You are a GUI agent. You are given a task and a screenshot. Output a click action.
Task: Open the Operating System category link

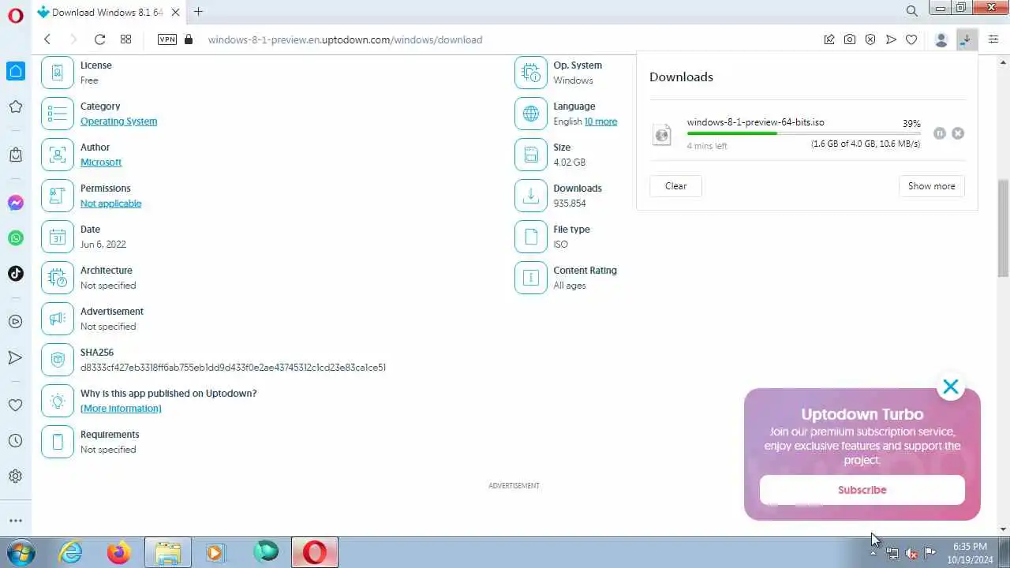[118, 121]
